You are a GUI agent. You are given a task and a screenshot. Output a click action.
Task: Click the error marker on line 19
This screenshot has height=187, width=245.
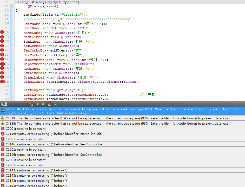click(2, 37)
